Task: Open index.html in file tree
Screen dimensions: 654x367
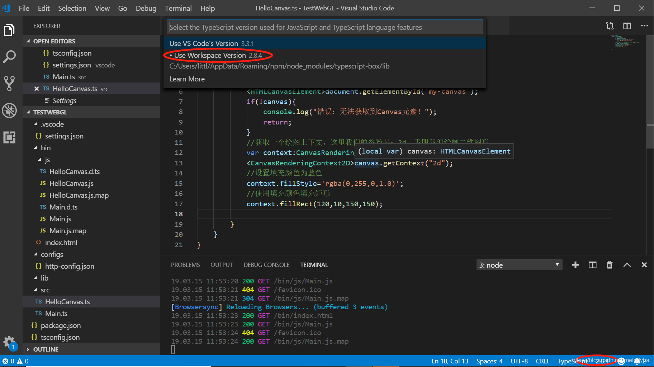Action: [91, 243]
